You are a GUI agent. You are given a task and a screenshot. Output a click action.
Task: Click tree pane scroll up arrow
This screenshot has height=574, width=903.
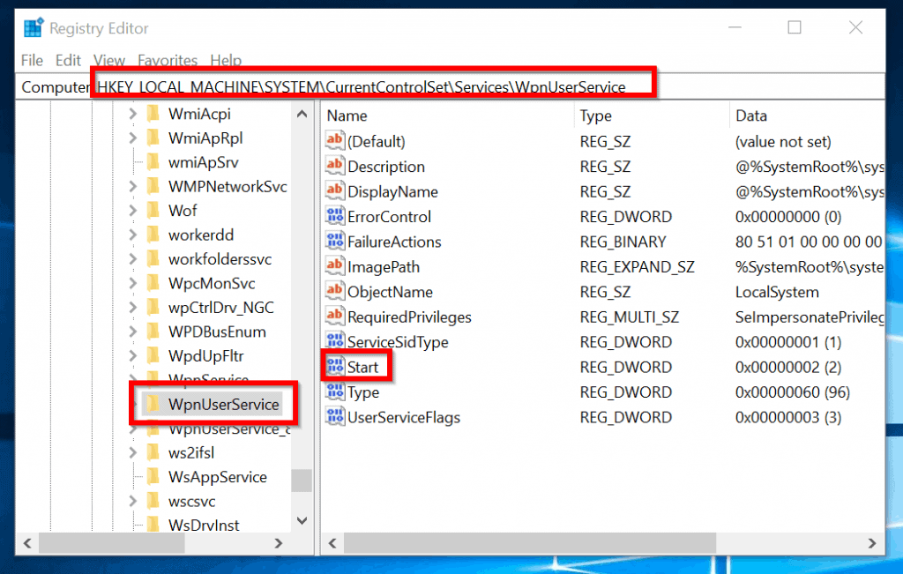pyautogui.click(x=302, y=114)
